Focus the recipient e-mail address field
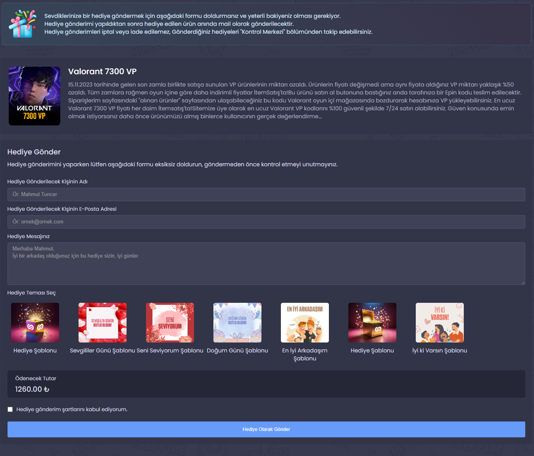Image resolution: width=534 pixels, height=456 pixels. [266, 222]
